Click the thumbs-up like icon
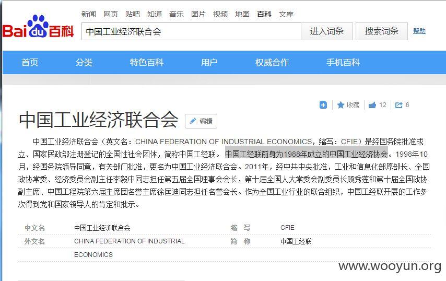Viewport: 446px width, 281px height. [x=372, y=105]
